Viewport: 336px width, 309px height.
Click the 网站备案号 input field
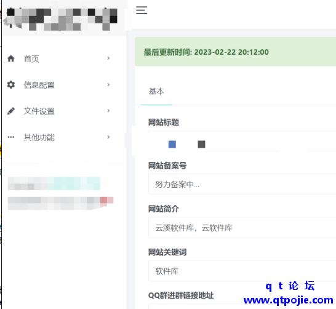pos(242,184)
